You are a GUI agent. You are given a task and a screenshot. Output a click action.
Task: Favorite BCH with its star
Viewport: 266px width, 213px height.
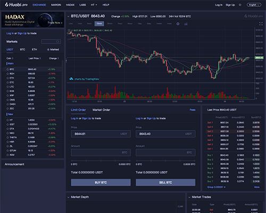pyautogui.click(x=7, y=73)
